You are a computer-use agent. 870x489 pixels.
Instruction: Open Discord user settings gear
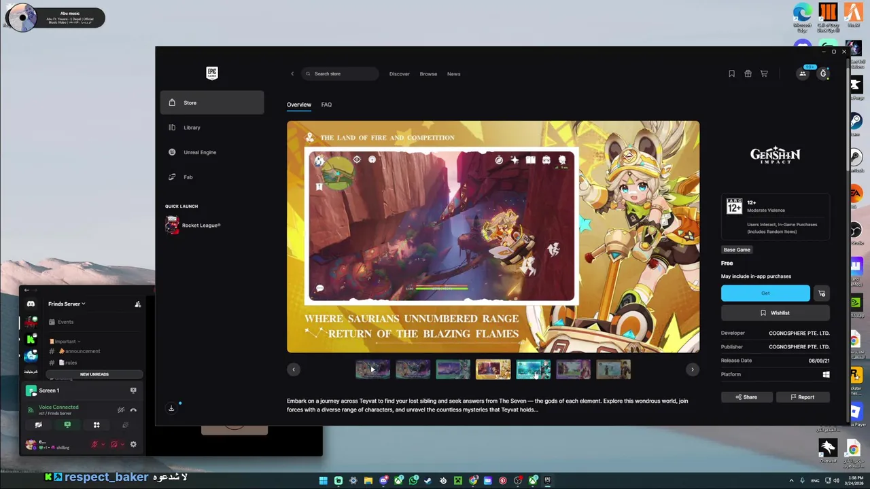[x=133, y=444]
